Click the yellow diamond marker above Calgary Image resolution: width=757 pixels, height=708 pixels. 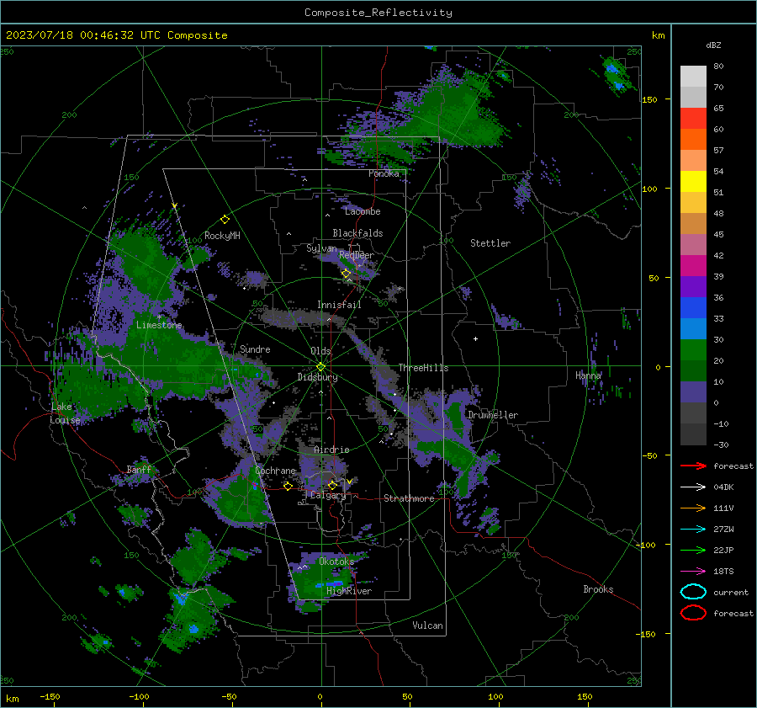tap(332, 485)
